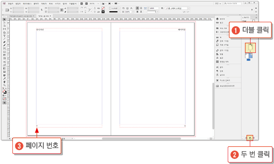
Task: Open the 도움말 menu
Action: (x=73, y=3)
